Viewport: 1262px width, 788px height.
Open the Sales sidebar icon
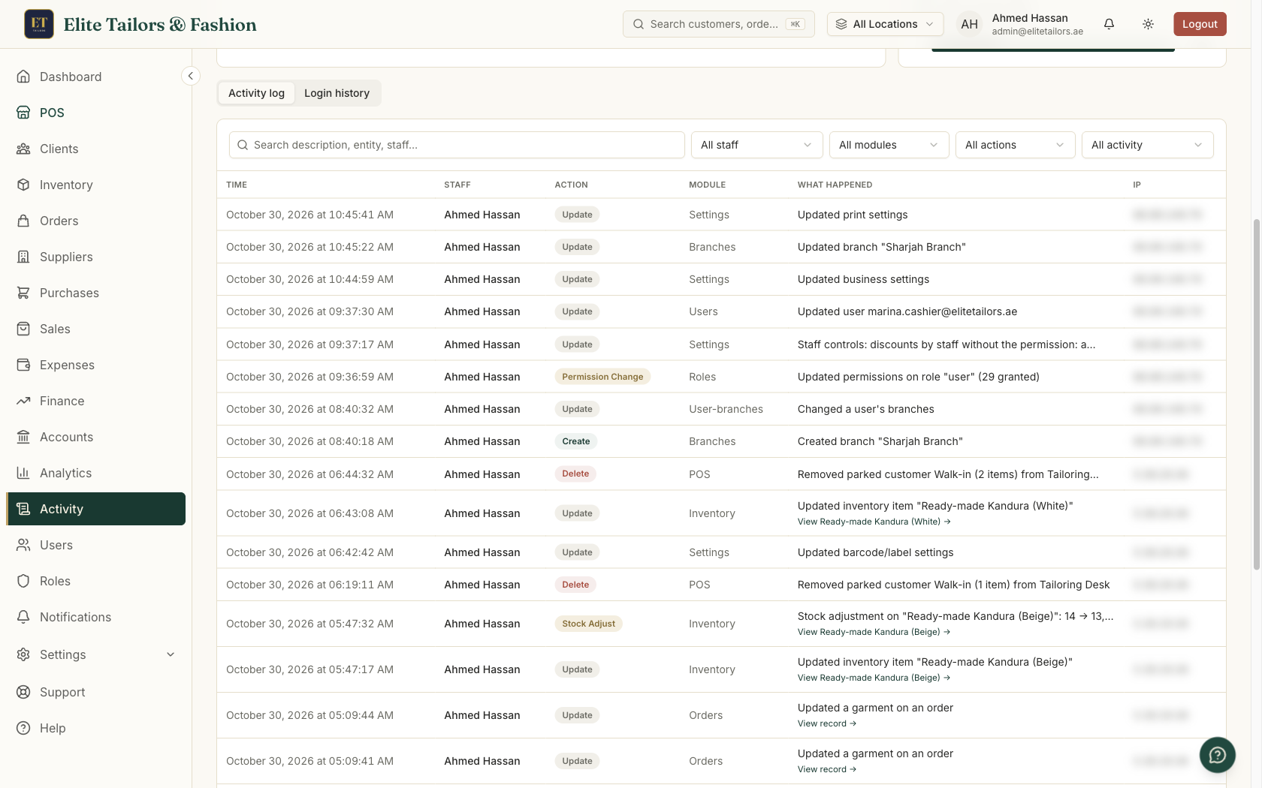coord(23,329)
